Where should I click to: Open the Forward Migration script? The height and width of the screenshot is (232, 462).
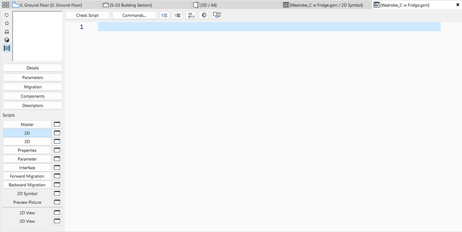(27, 176)
